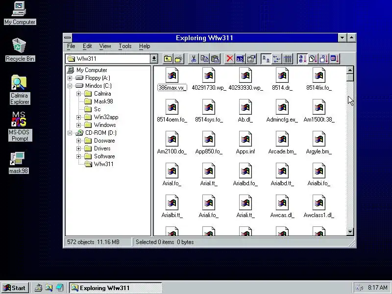Click the 8:17 AM taskbar clock

(377, 288)
